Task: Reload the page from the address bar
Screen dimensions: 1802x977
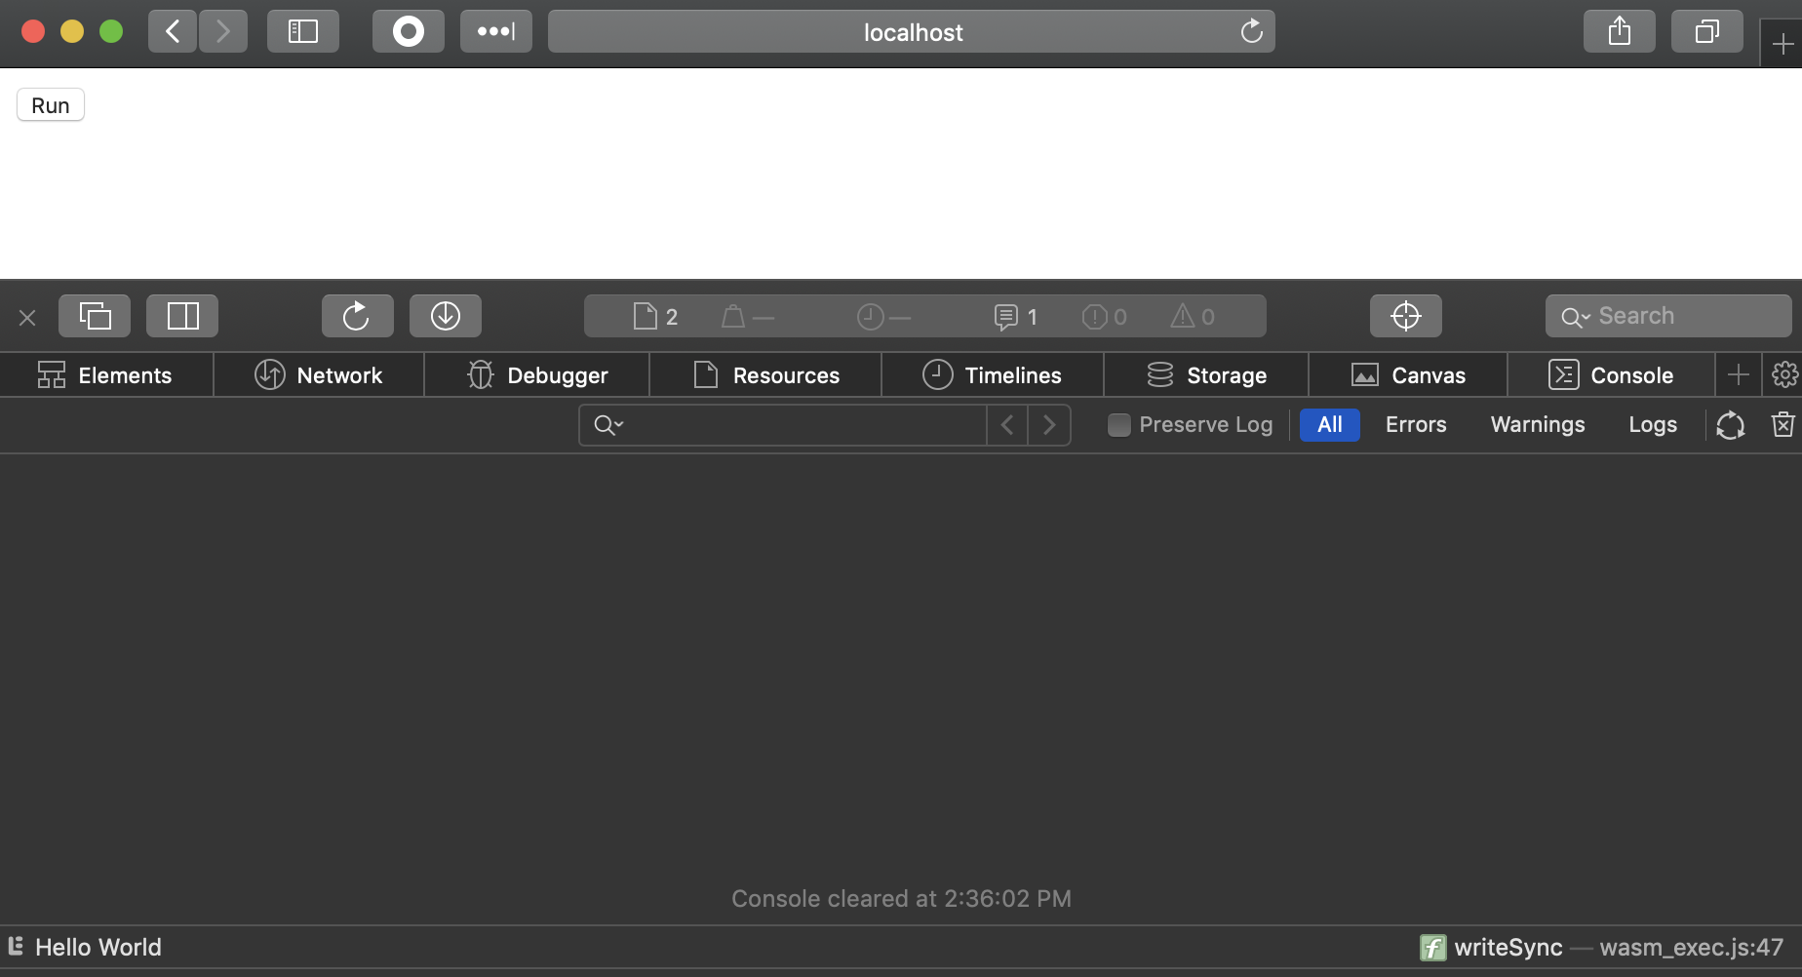Action: tap(1251, 31)
